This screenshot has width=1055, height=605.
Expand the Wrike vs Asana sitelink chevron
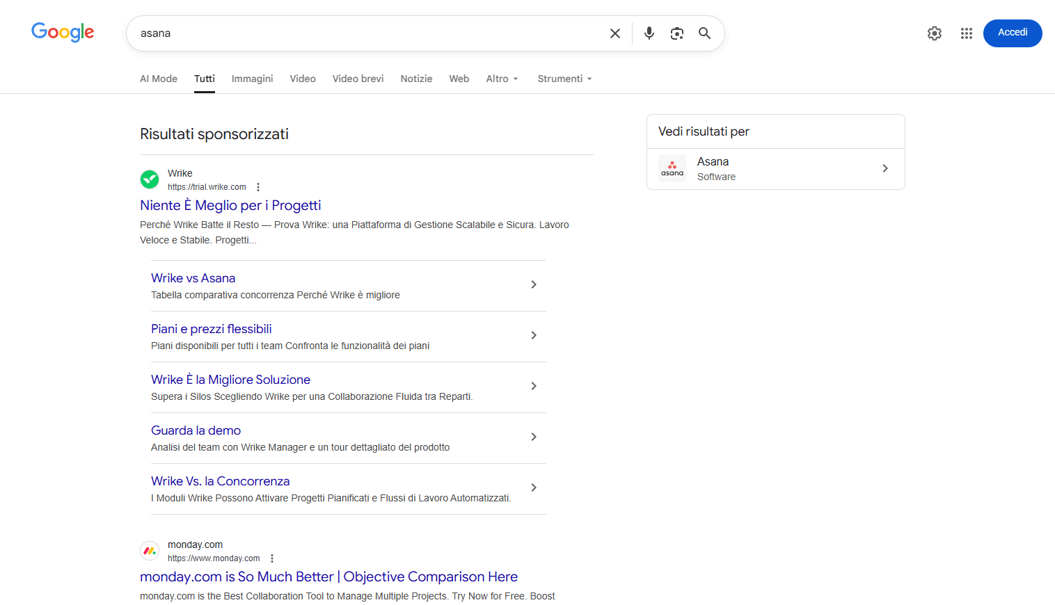click(x=534, y=284)
